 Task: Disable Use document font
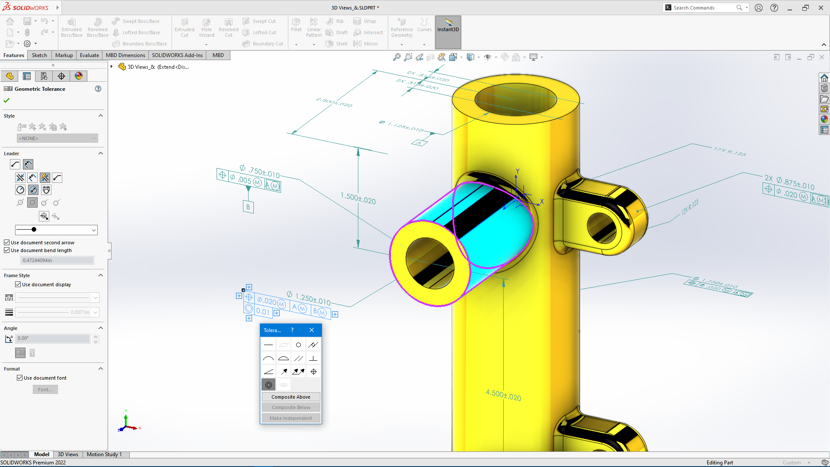[20, 377]
